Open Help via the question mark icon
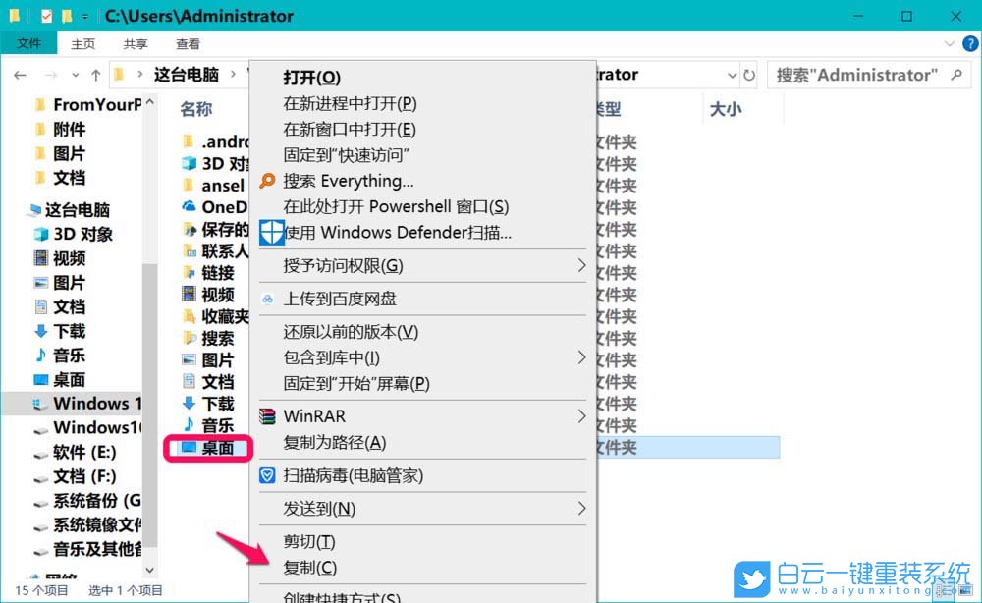Screen dimensions: 982x603 point(970,43)
